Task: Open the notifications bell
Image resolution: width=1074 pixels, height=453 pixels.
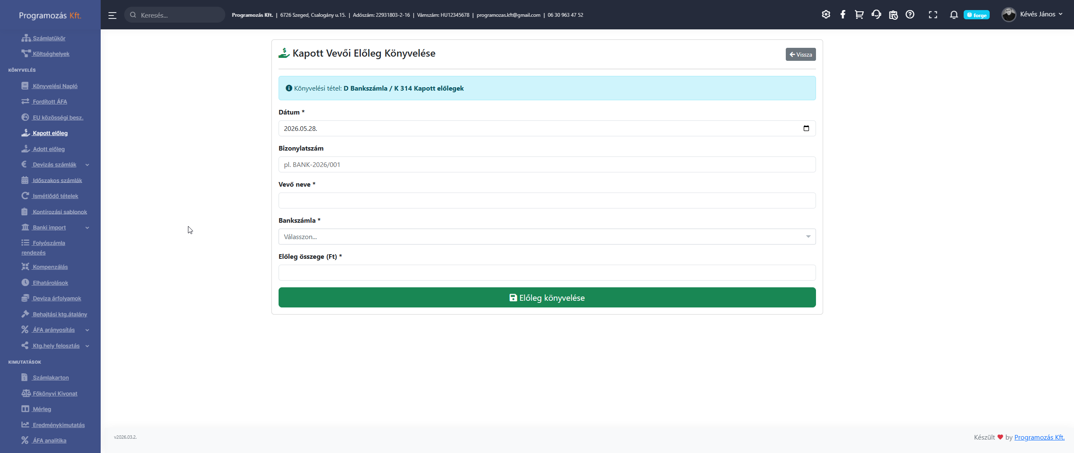Action: 954,15
